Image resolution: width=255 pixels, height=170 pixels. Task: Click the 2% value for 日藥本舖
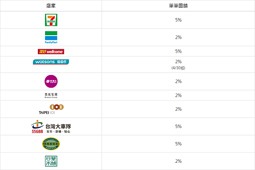tap(178, 161)
